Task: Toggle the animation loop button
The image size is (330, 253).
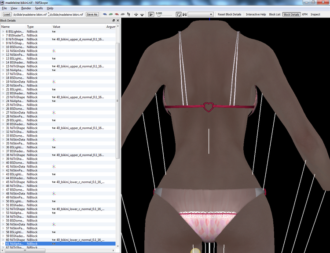Action: coord(179,14)
